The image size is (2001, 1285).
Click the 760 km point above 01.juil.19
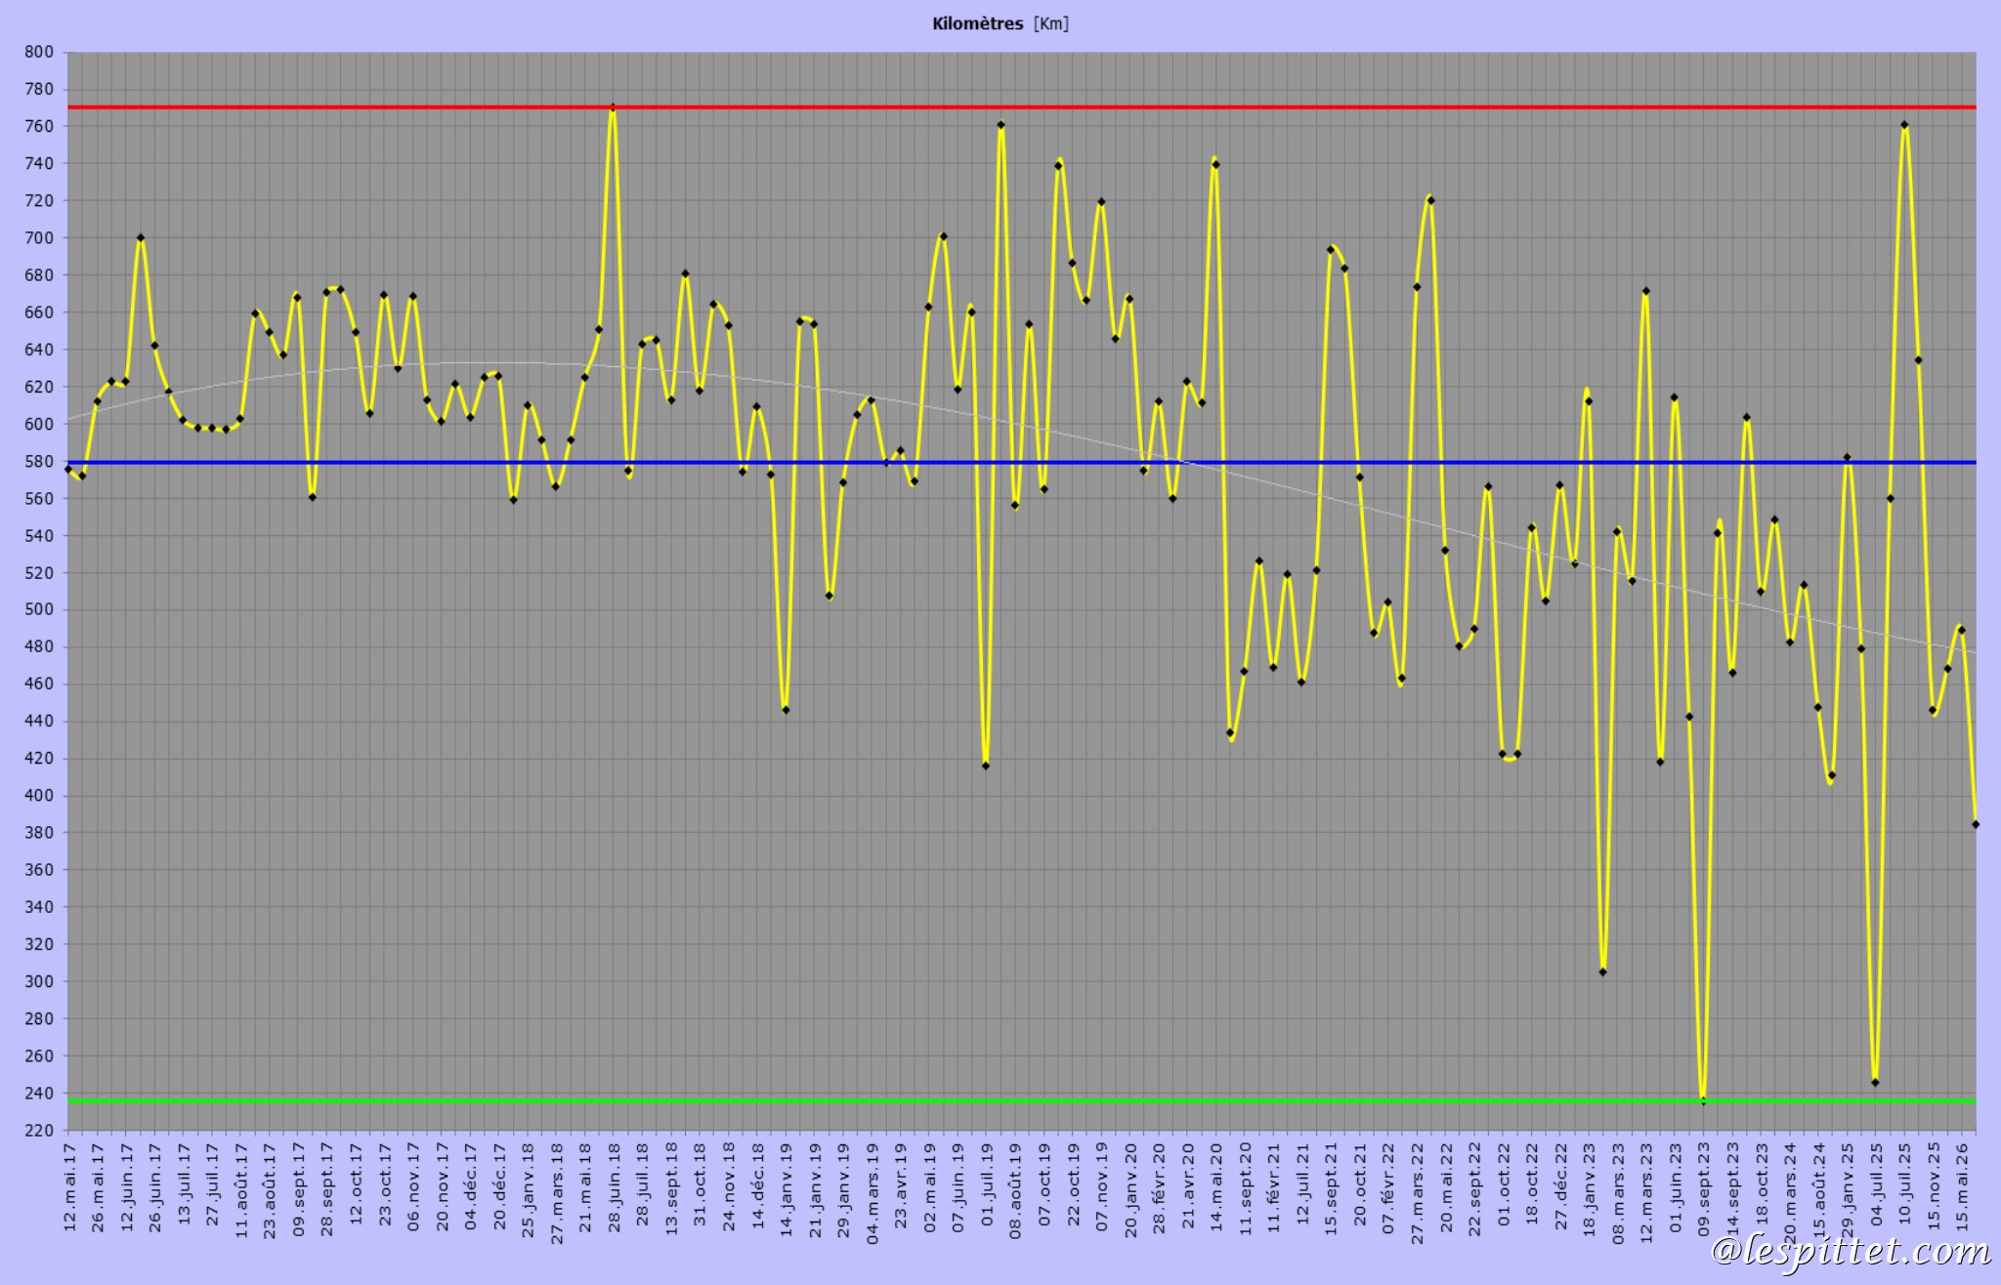coord(1000,125)
